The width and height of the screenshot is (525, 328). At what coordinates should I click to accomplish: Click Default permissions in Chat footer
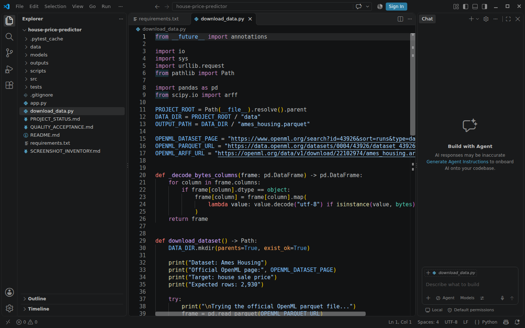click(471, 310)
